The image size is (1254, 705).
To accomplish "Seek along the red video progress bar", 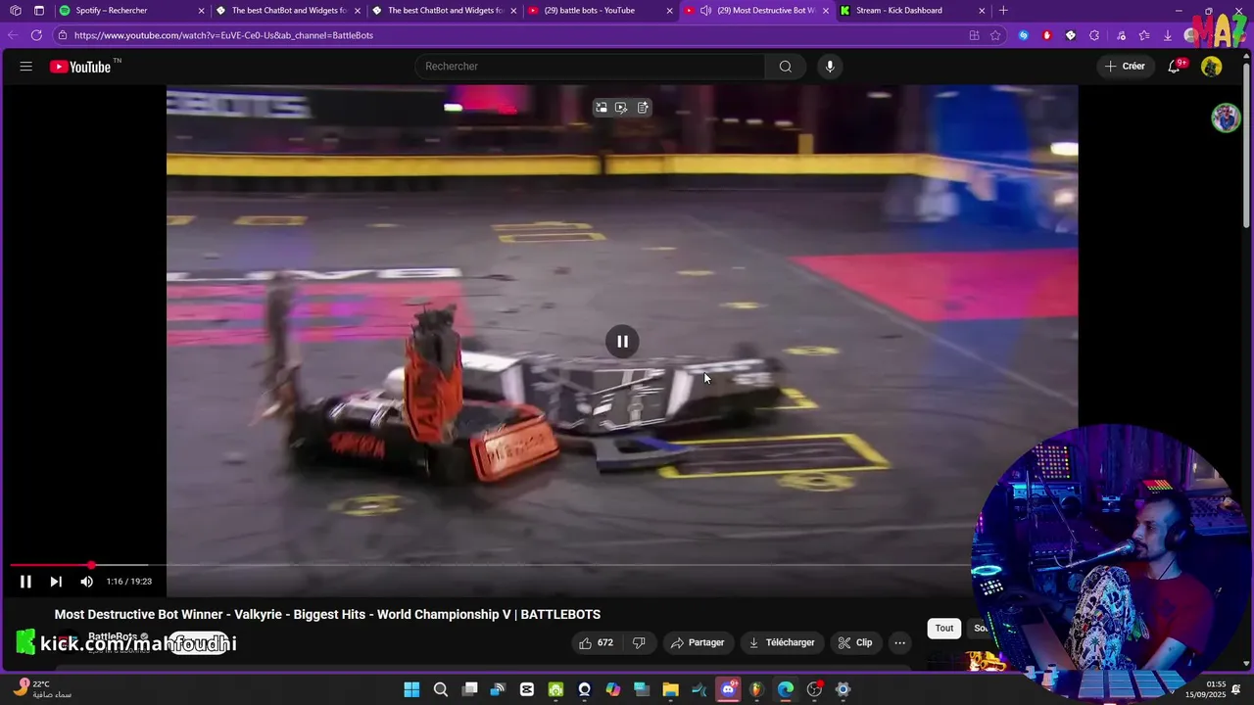I will [51, 565].
